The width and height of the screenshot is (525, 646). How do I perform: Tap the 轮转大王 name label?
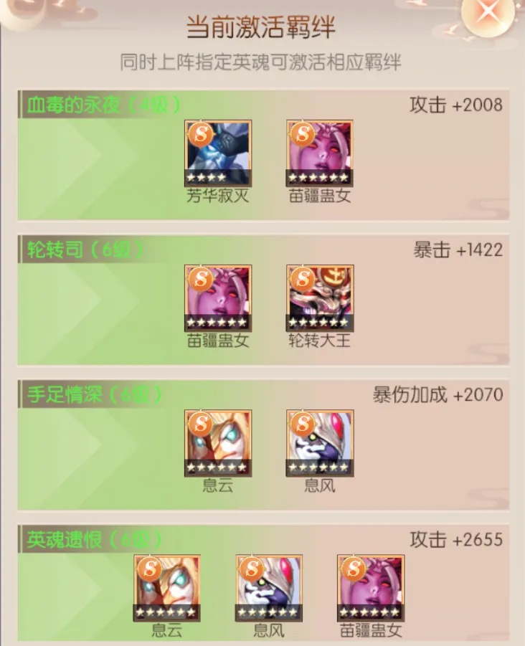[x=319, y=341]
